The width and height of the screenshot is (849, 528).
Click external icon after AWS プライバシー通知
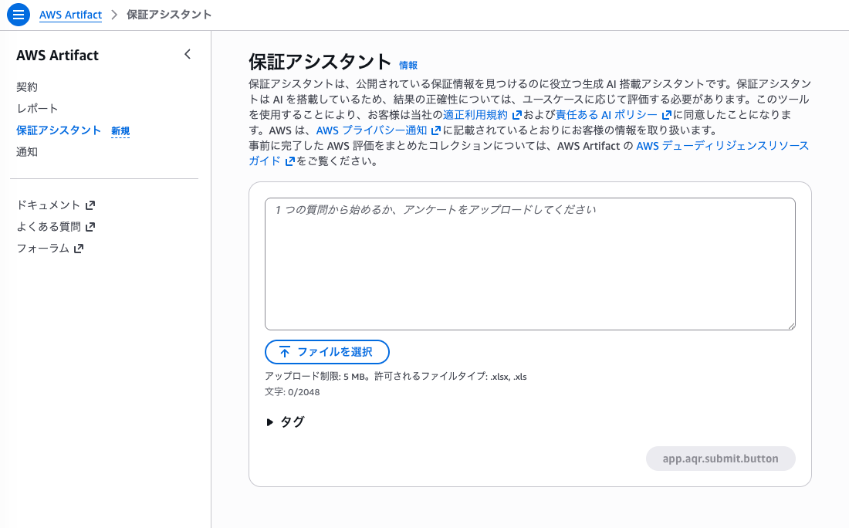point(436,130)
